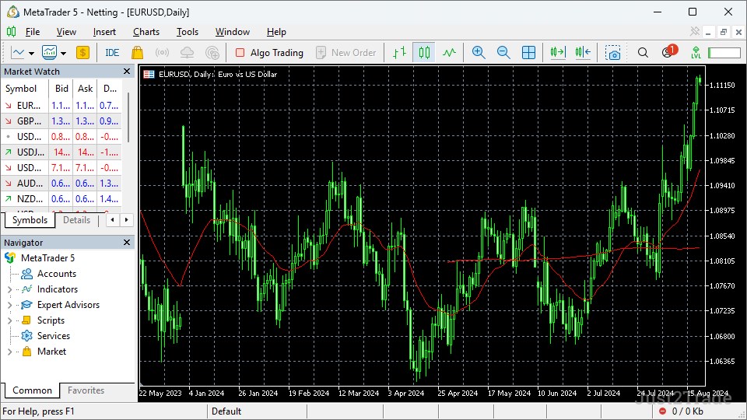Viewport: 747px width, 420px height.
Task: Zoom in on the chart
Action: pyautogui.click(x=479, y=52)
